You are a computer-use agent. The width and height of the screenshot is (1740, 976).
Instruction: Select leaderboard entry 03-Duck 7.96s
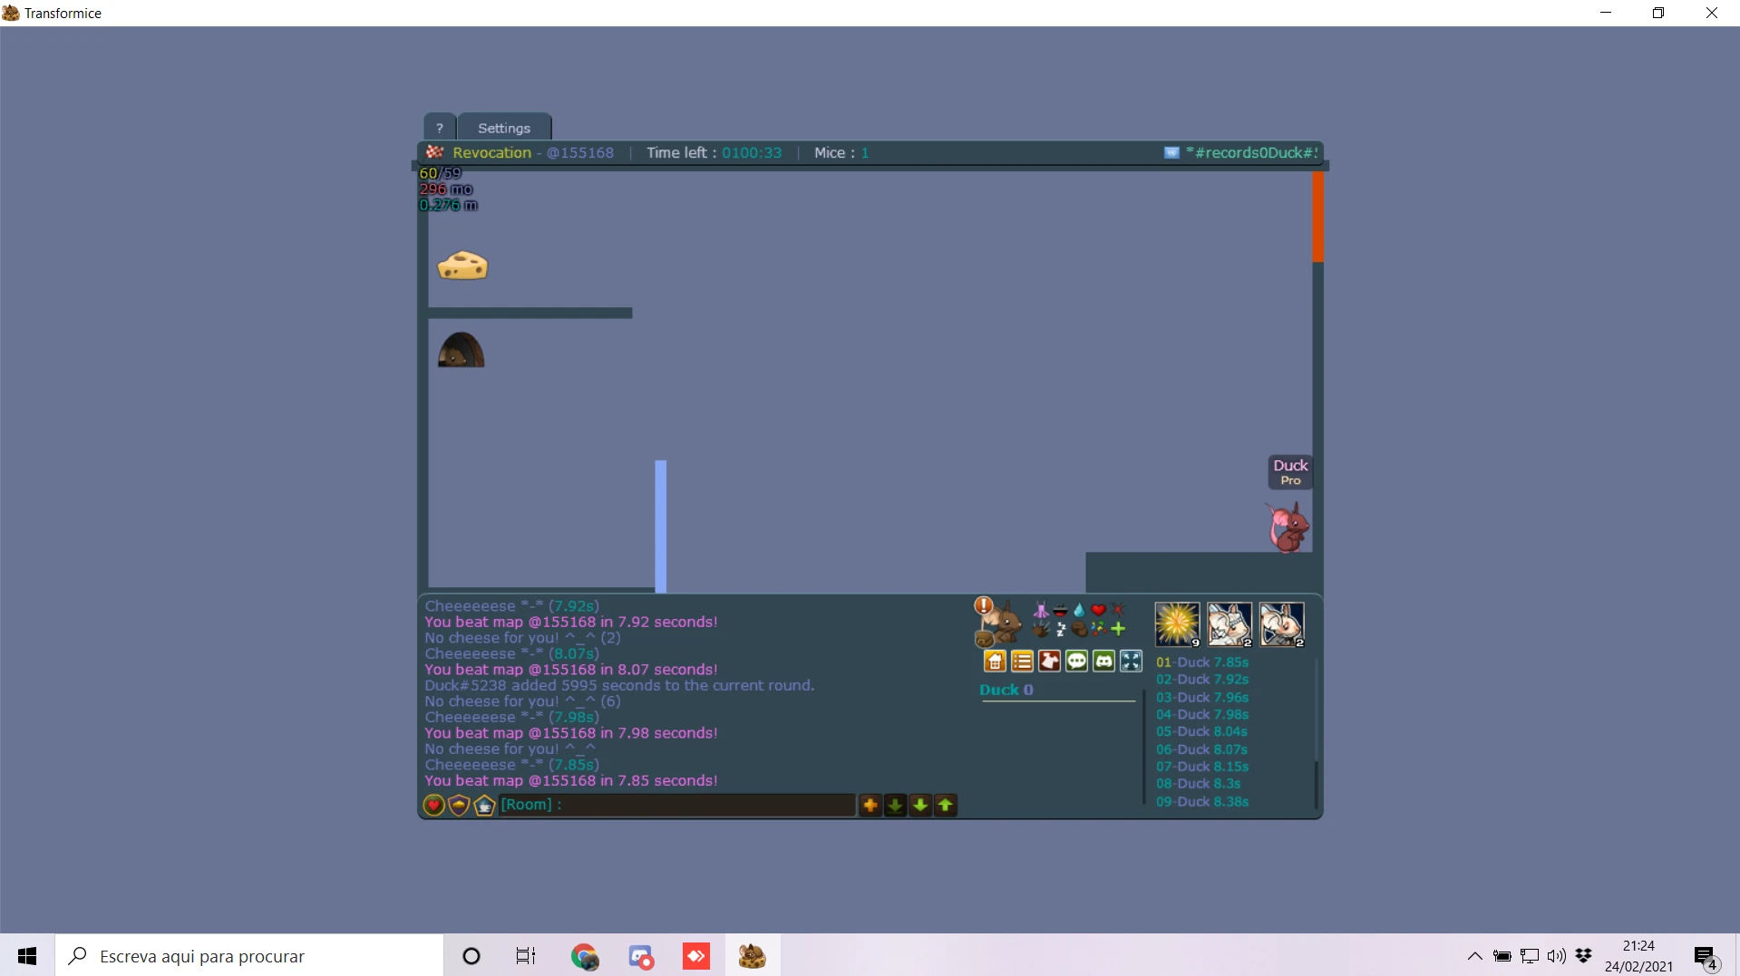click(x=1202, y=698)
